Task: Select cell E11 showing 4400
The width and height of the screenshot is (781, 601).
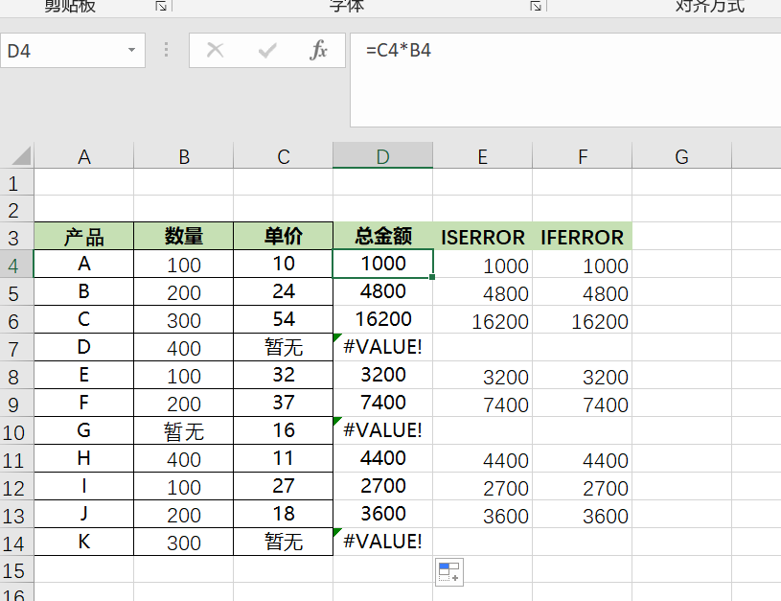Action: pyautogui.click(x=483, y=458)
